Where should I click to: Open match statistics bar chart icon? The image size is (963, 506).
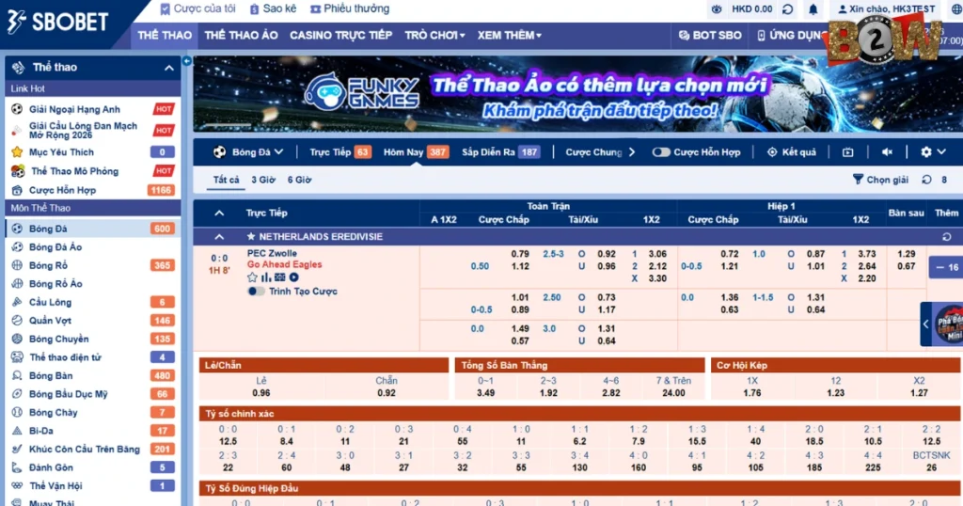tap(266, 277)
